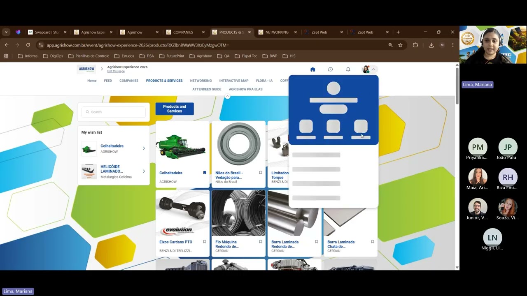Open the Eixos Cardans PTO title link

pyautogui.click(x=176, y=242)
